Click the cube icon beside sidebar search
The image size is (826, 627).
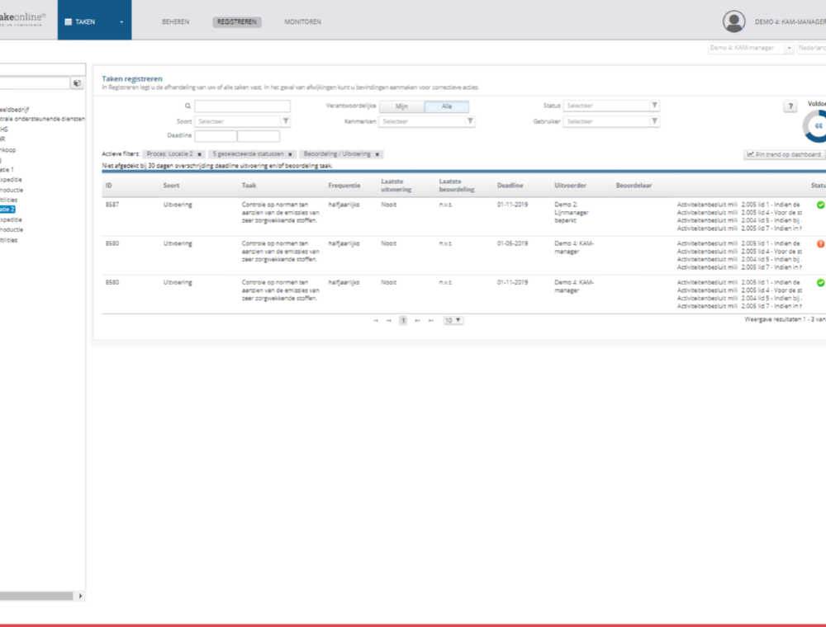pyautogui.click(x=78, y=83)
